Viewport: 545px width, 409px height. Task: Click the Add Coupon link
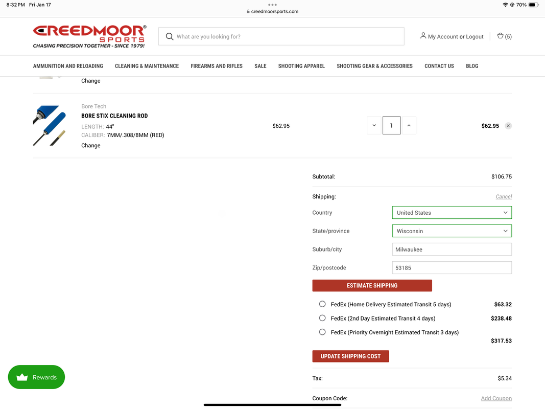coord(496,398)
